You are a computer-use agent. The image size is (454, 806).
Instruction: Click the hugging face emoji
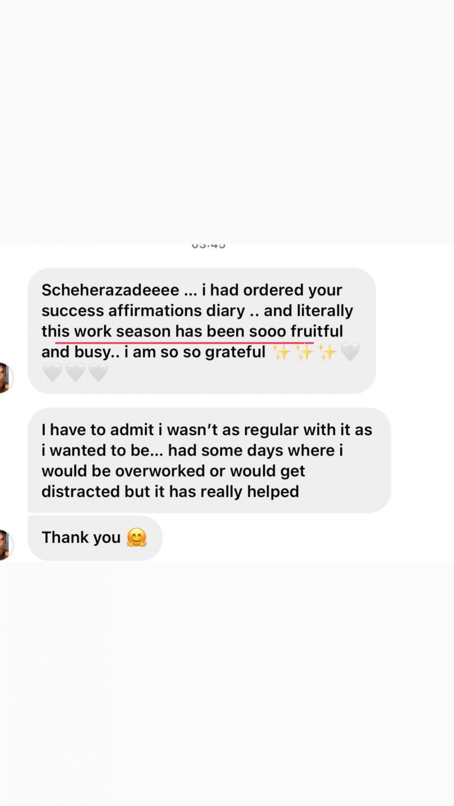[137, 537]
